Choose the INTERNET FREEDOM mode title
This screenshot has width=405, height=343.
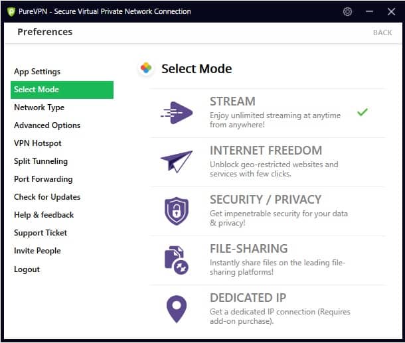(266, 151)
